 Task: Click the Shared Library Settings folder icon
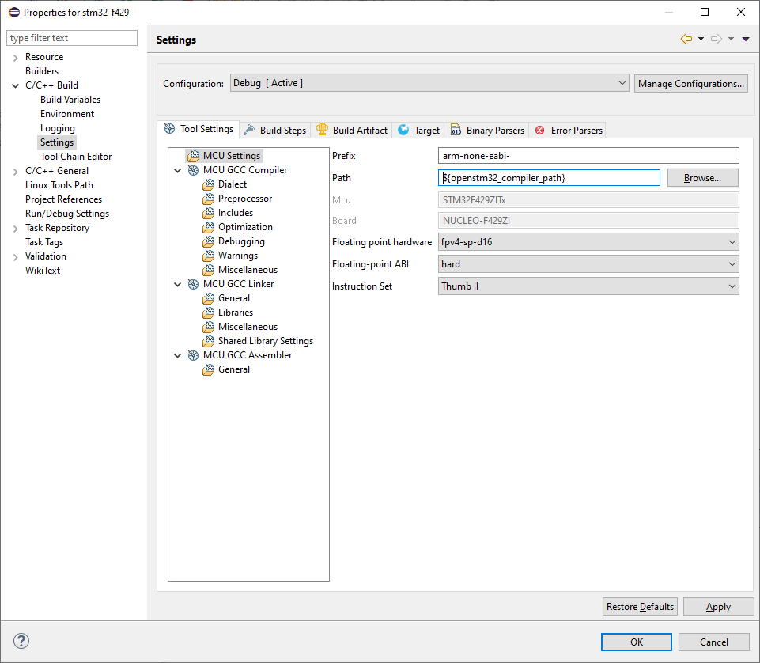[x=209, y=341]
